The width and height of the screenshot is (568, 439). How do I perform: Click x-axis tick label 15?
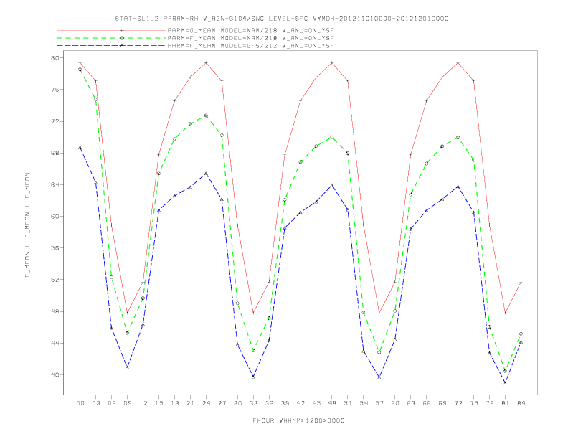coord(158,403)
